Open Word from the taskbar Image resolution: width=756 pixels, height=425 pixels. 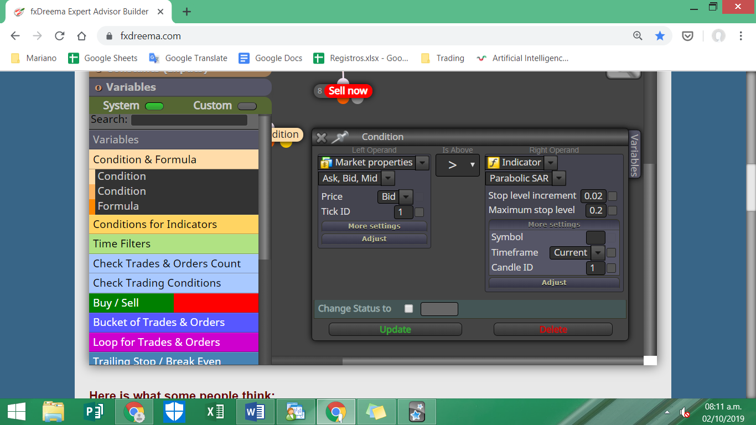point(255,412)
